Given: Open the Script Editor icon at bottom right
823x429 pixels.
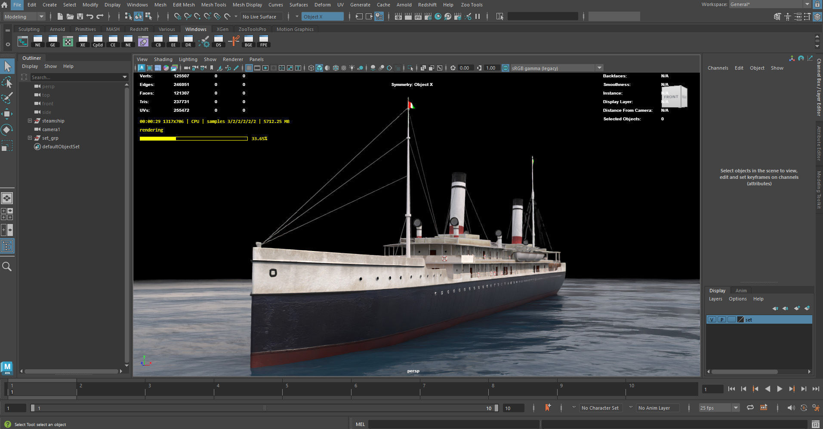Looking at the screenshot, I should [x=815, y=424].
